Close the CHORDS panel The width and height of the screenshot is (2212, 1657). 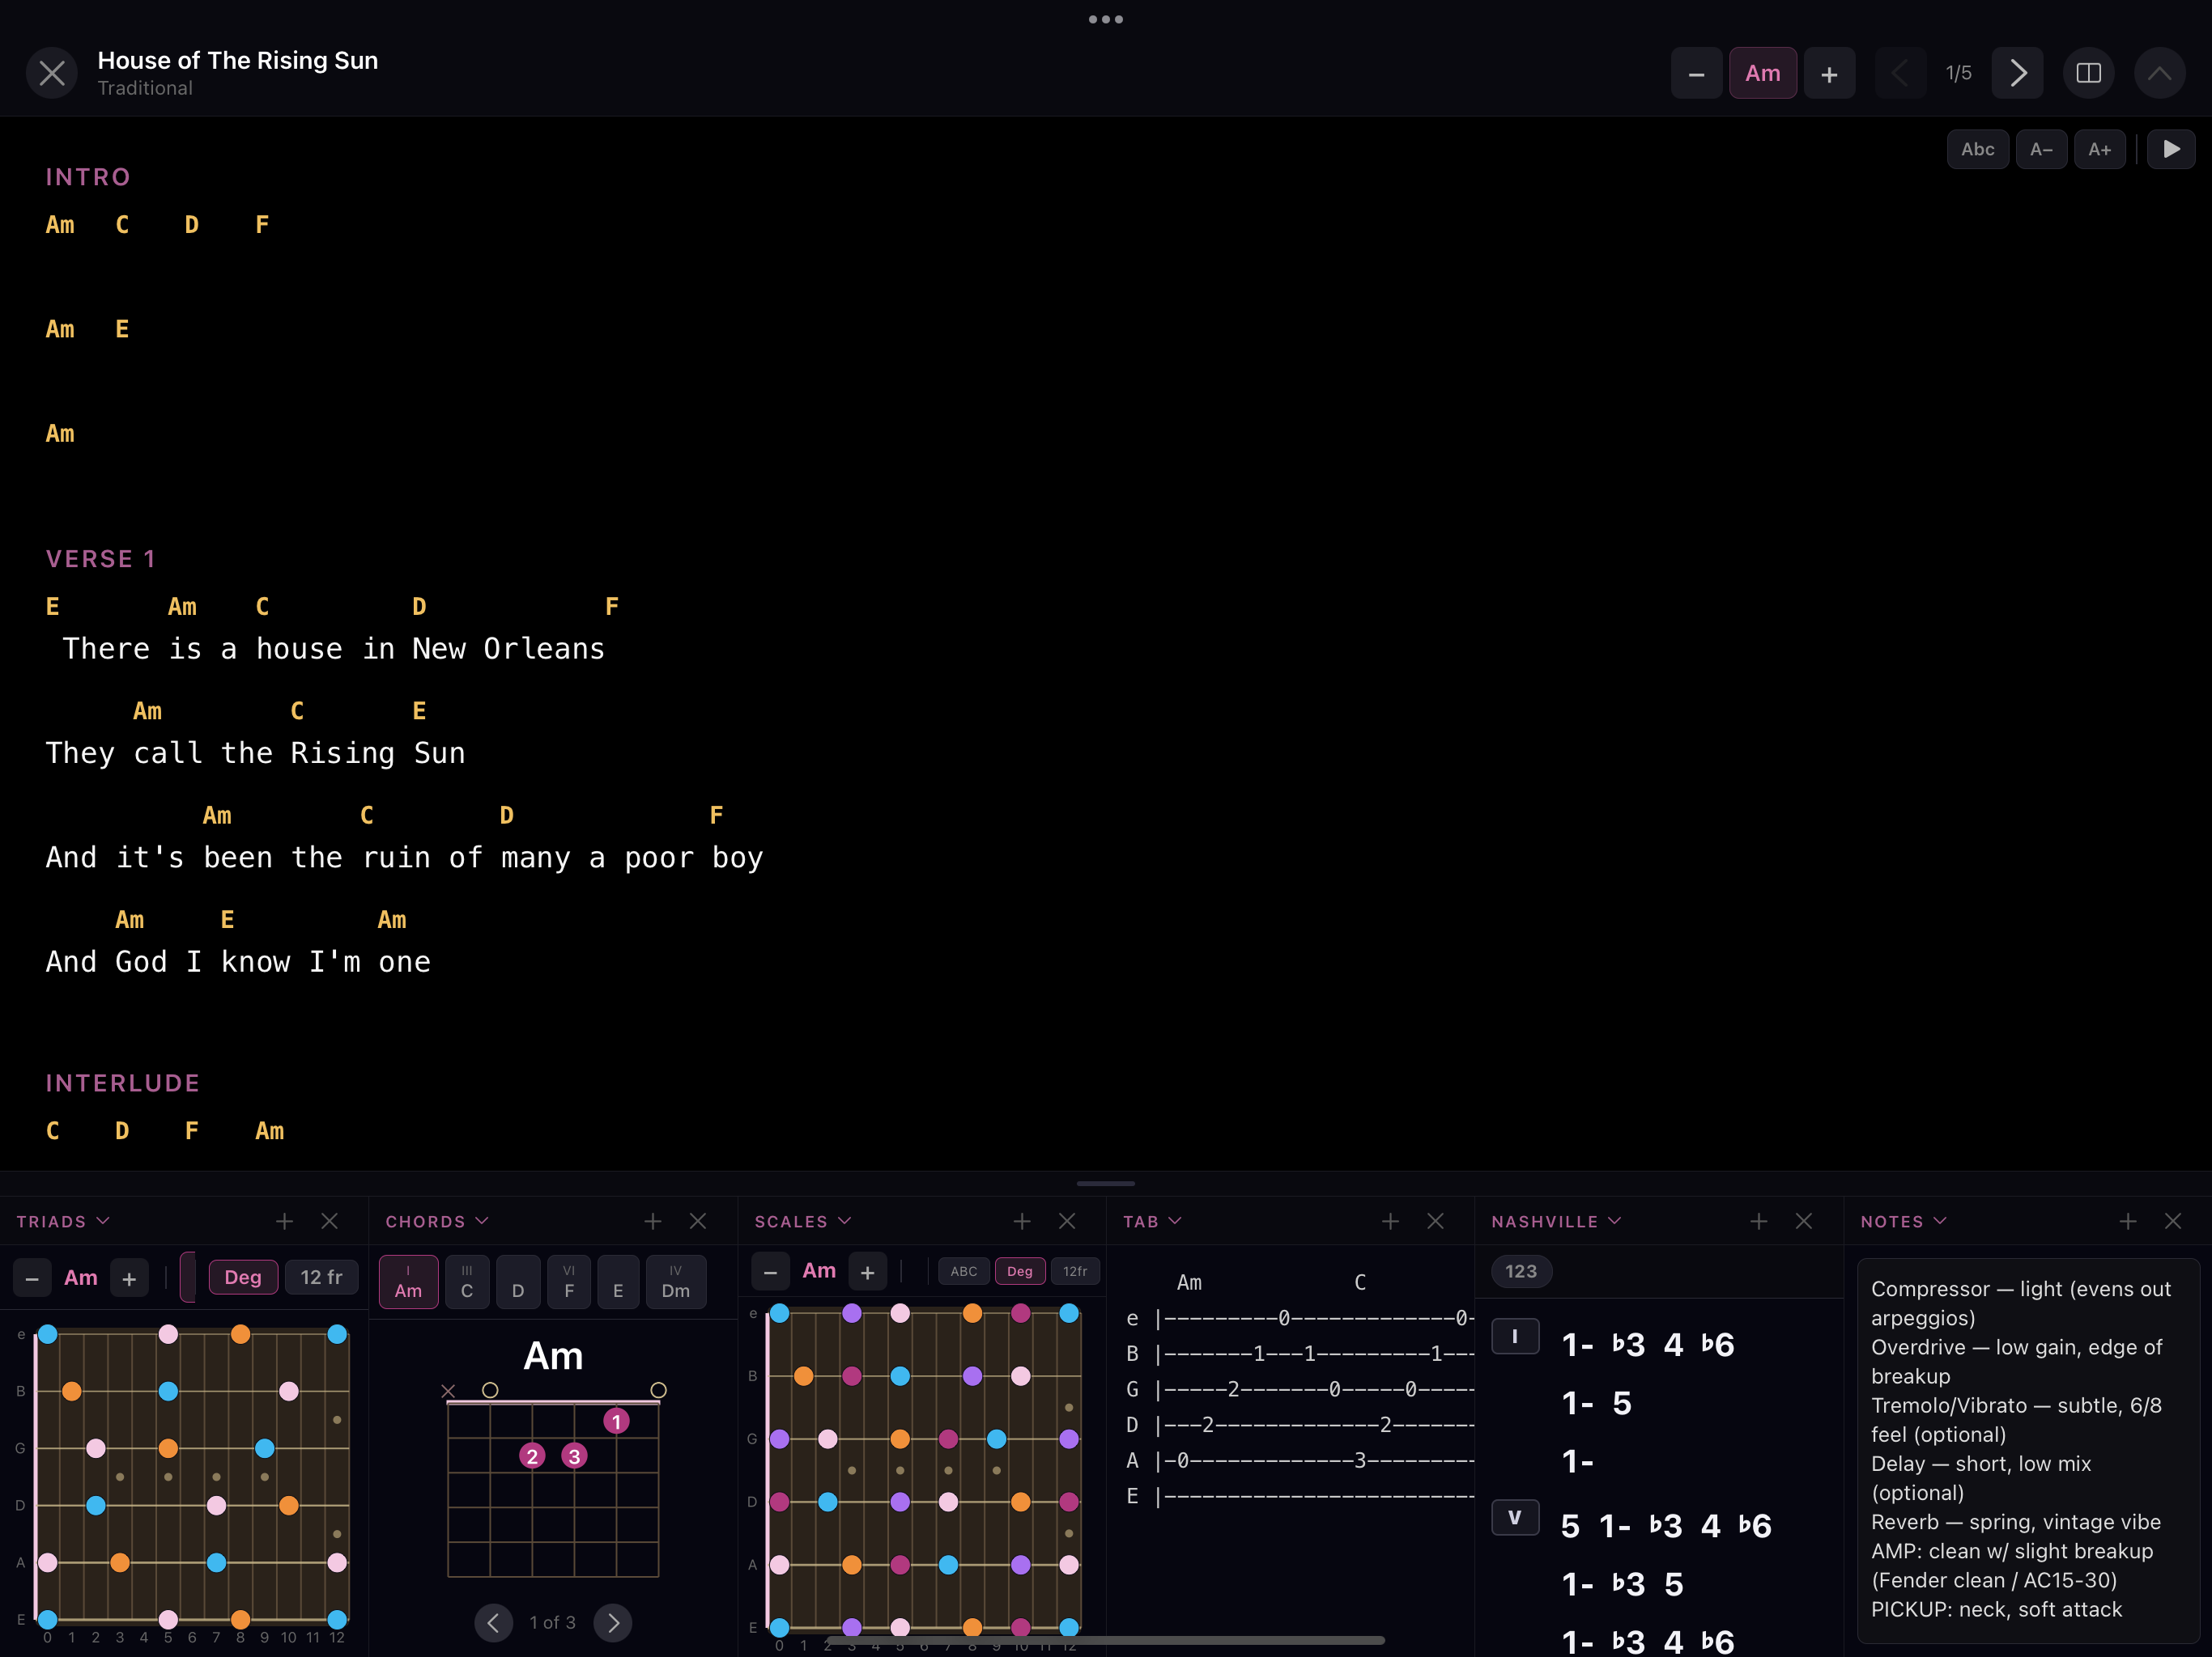click(x=698, y=1221)
